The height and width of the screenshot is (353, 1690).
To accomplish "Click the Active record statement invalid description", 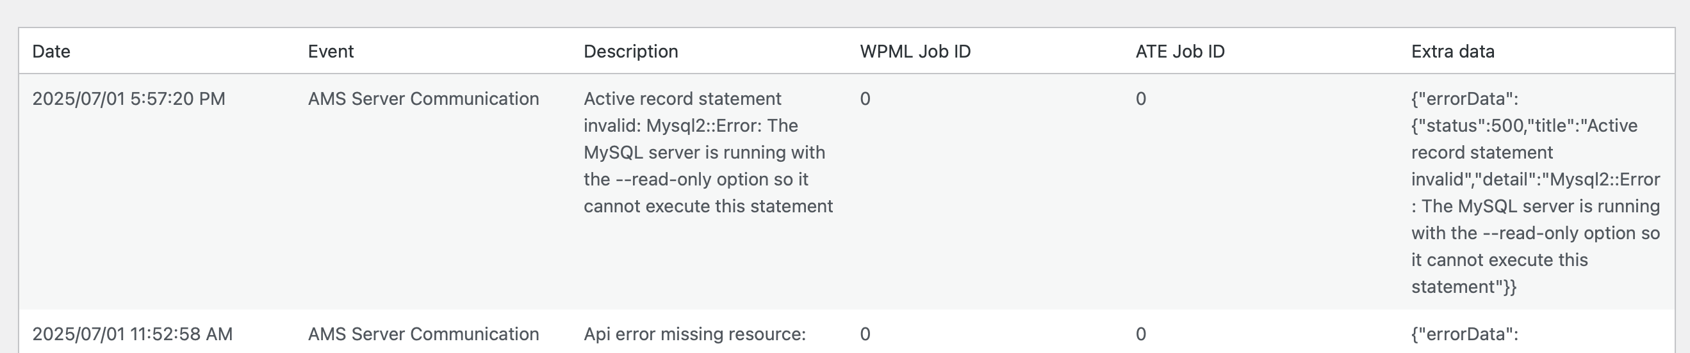I will tap(708, 153).
